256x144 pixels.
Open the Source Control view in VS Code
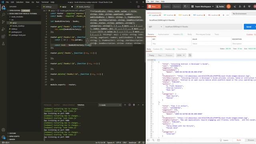pos(3,22)
